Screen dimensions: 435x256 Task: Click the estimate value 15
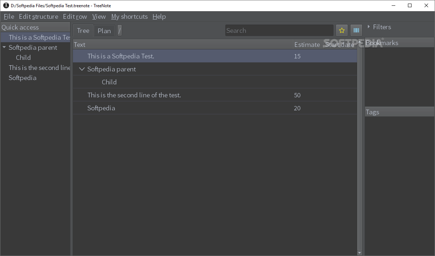click(x=297, y=56)
